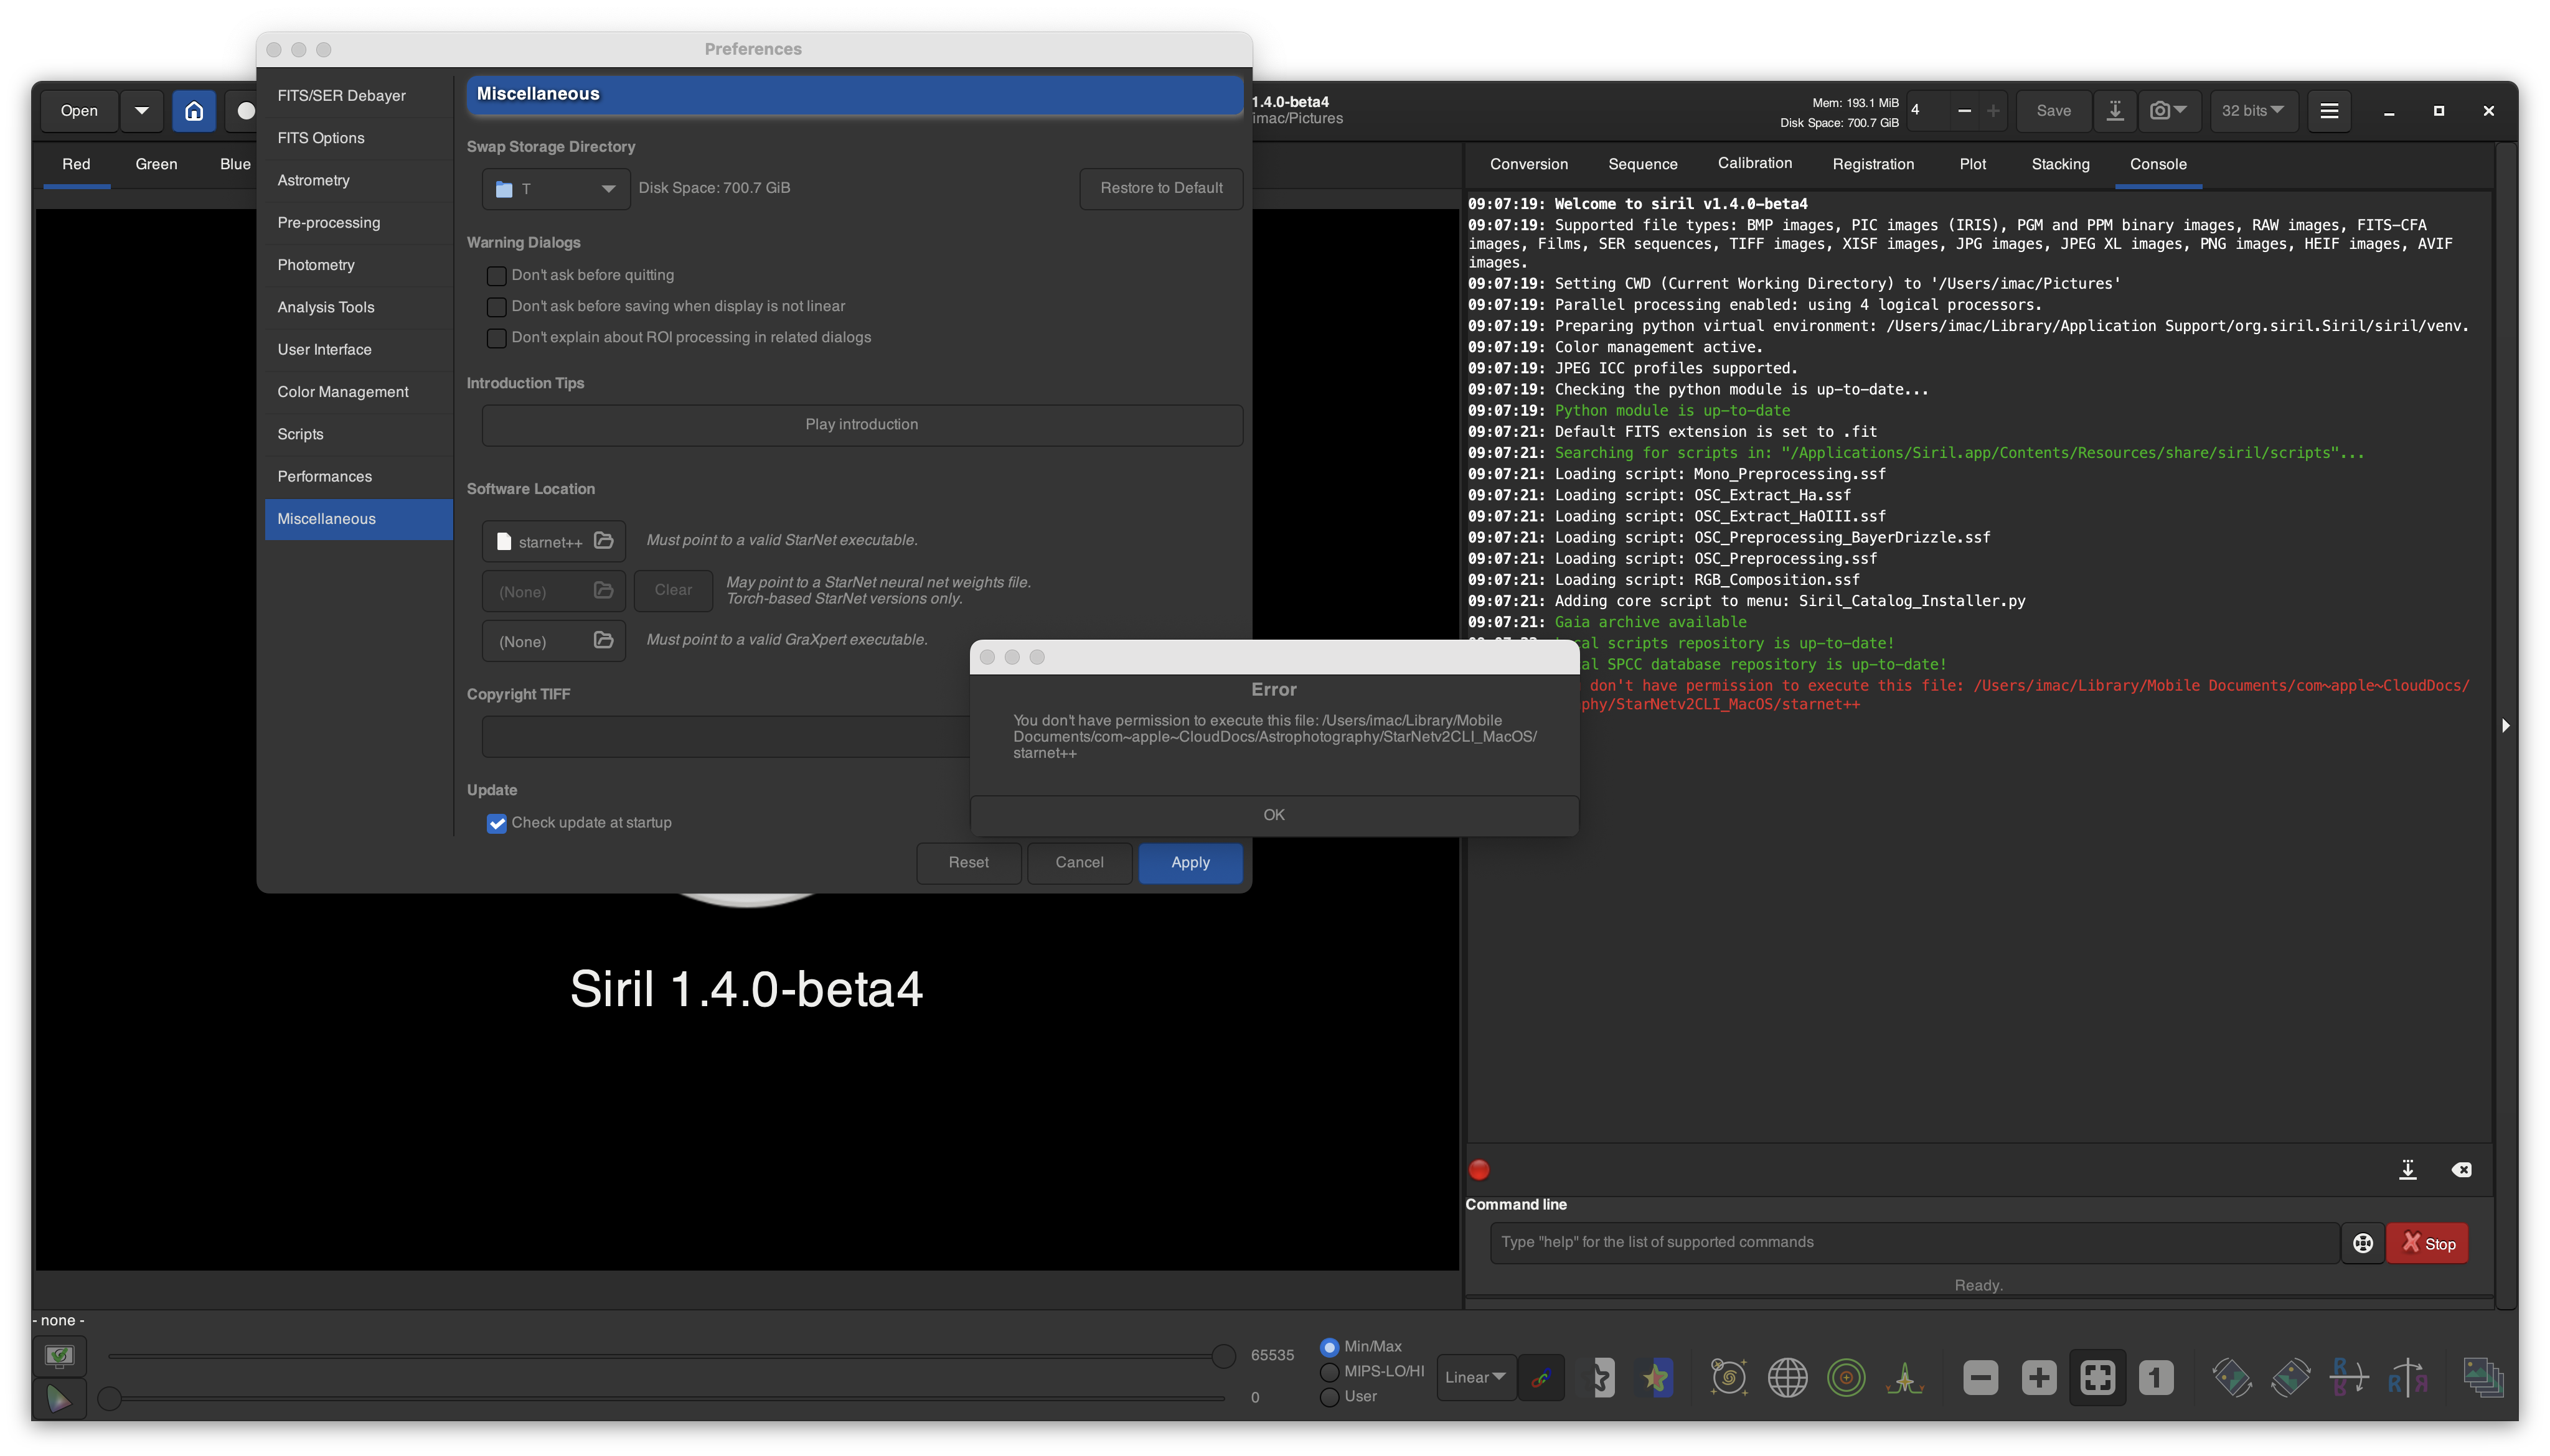The width and height of the screenshot is (2550, 1456).
Task: Click the zoom out minus icon
Action: [1980, 1378]
